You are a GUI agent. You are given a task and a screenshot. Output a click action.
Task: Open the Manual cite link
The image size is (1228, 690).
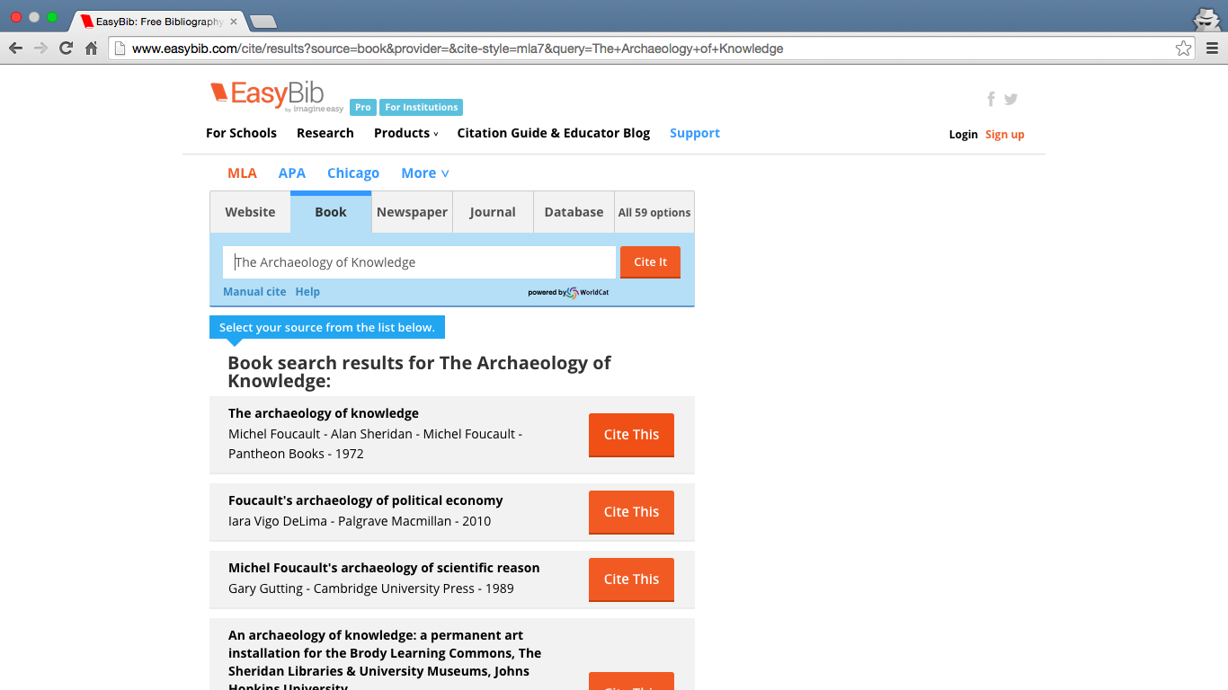[x=254, y=292]
